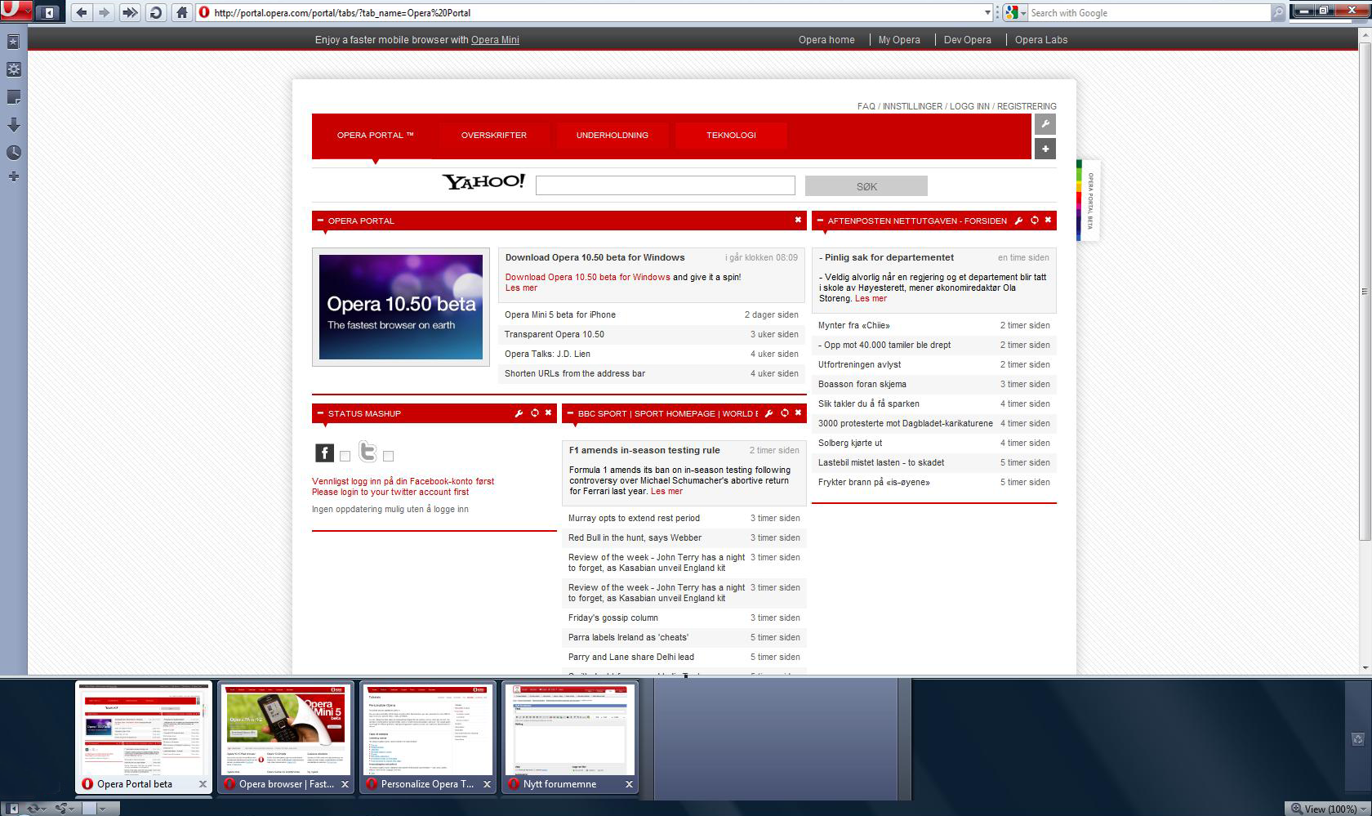This screenshot has height=816, width=1372.
Task: Open the REGISTRERING link
Action: click(x=1027, y=106)
